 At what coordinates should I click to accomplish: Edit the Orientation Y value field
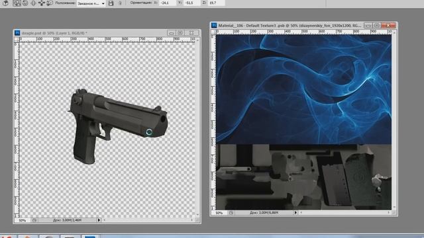click(x=191, y=3)
